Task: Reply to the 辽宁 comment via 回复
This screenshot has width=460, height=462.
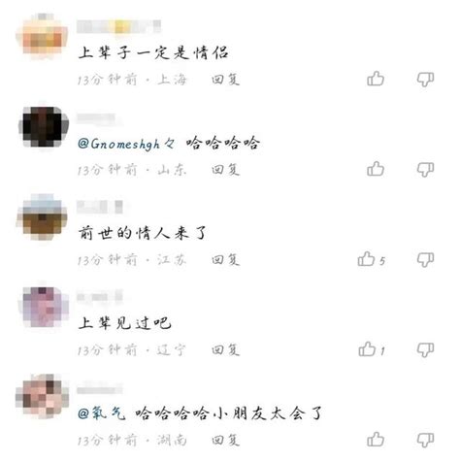Action: (226, 349)
